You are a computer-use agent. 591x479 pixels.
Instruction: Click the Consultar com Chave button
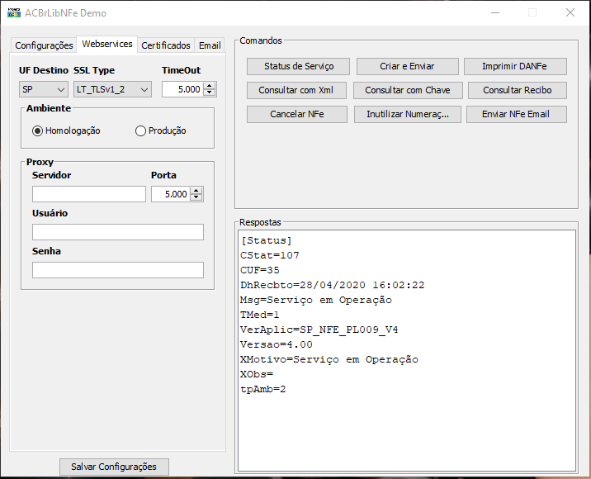[x=408, y=91]
